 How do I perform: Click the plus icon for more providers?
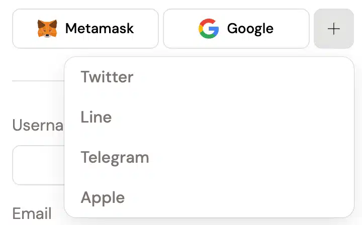click(x=334, y=29)
